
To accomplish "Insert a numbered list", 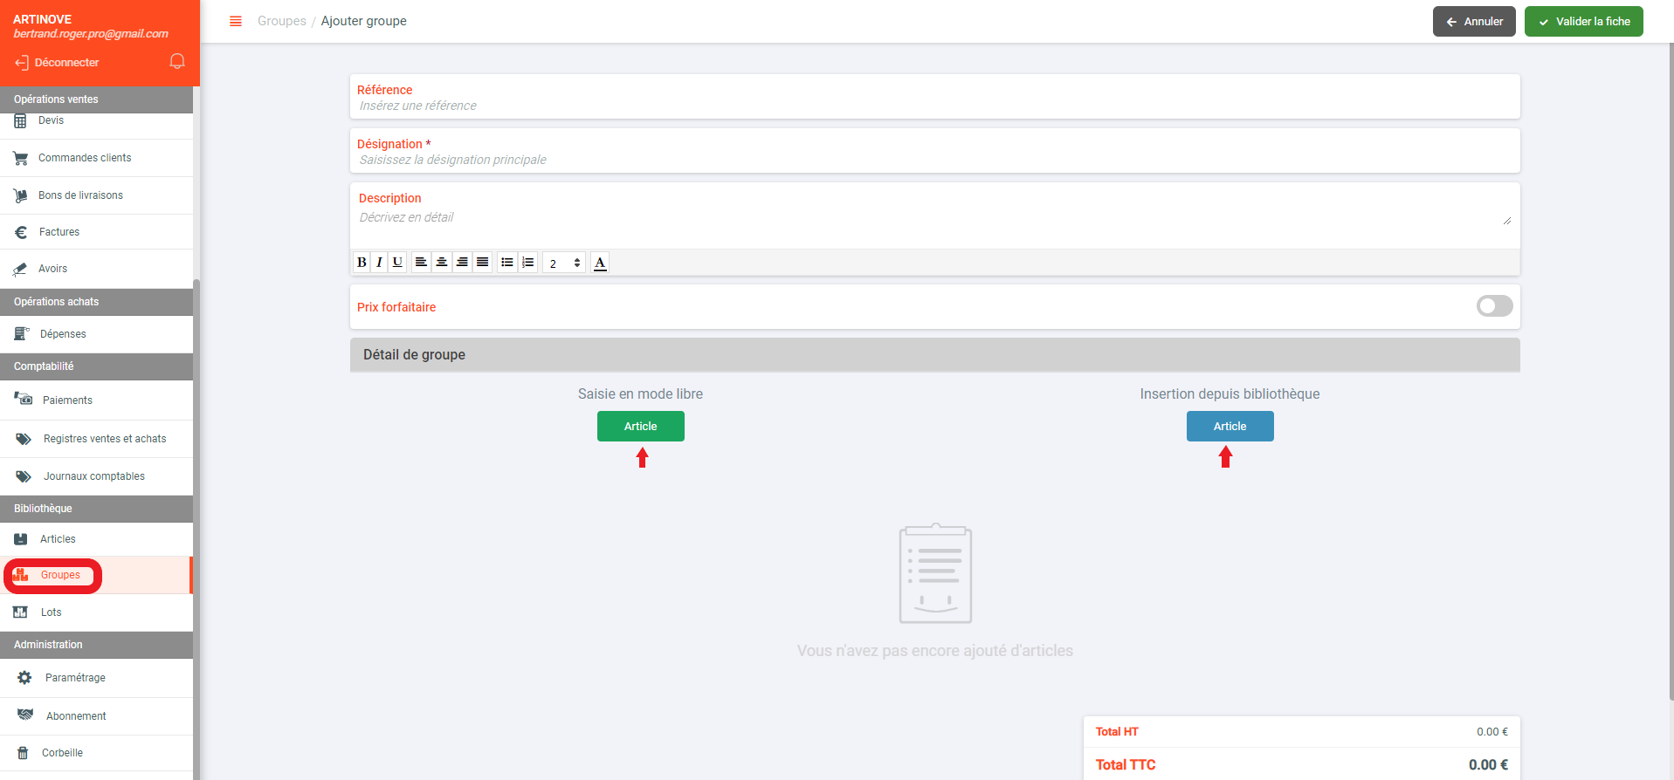I will pyautogui.click(x=527, y=263).
